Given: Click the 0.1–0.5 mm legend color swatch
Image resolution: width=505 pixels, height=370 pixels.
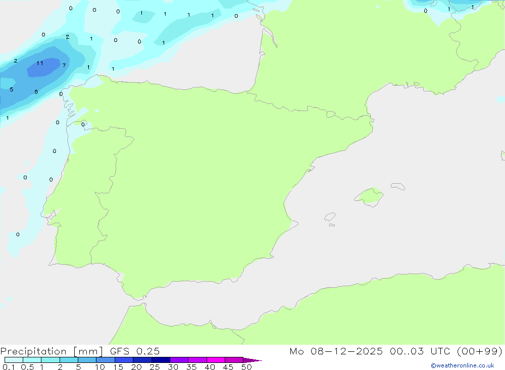Looking at the screenshot, I should (x=14, y=360).
